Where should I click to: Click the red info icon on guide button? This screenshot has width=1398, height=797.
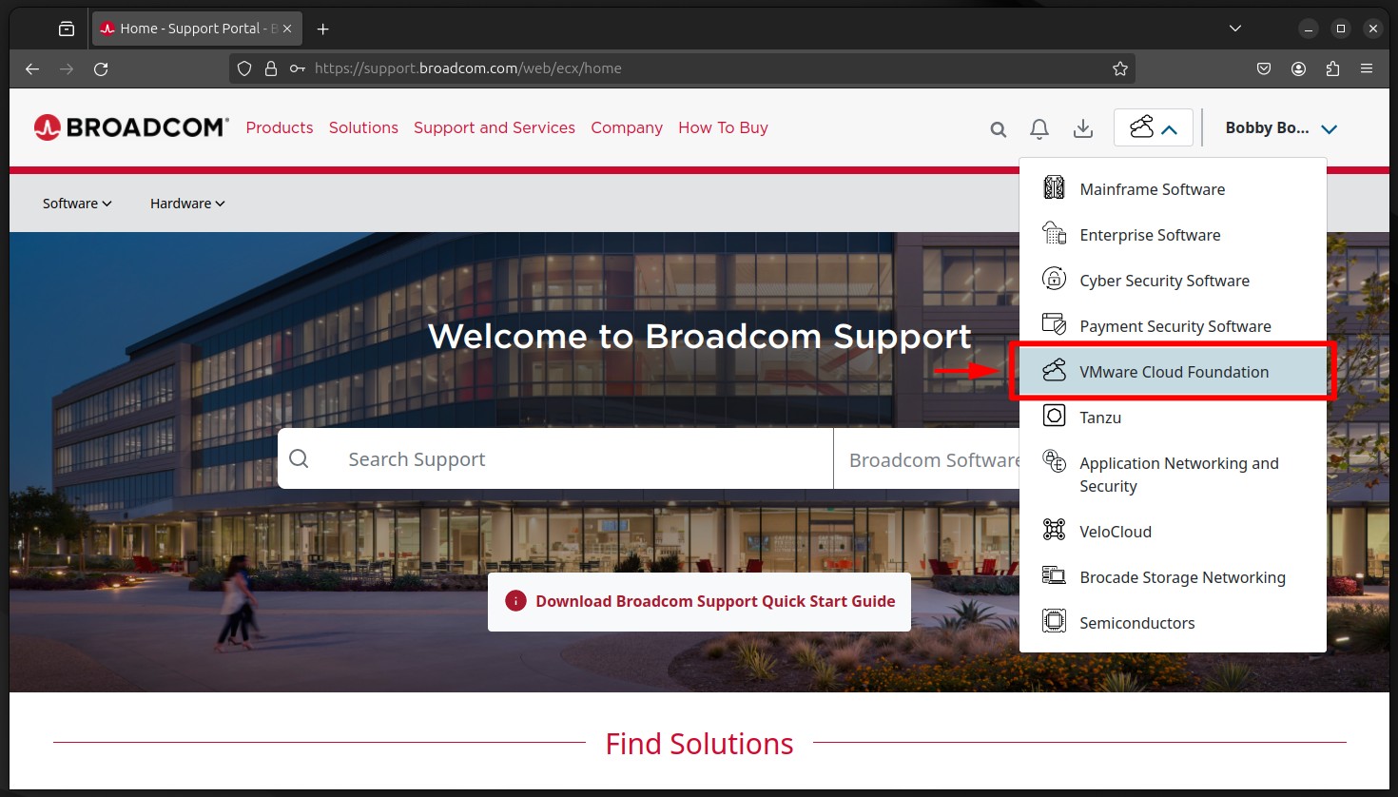515,601
